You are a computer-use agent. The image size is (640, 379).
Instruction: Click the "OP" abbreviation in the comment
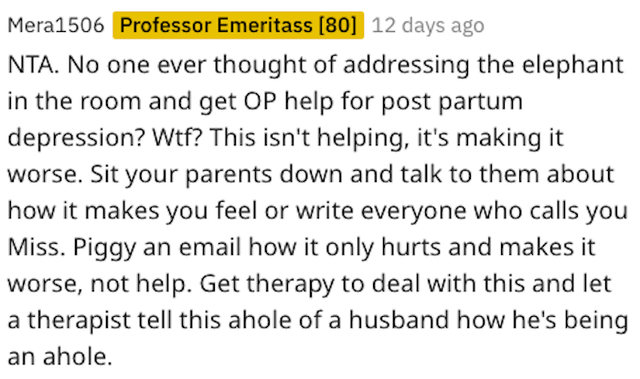click(260, 101)
